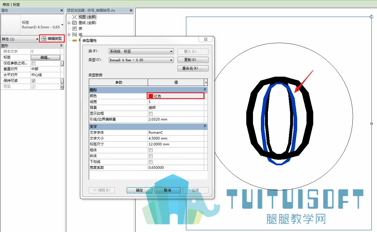The image size is (377, 232).
Task: Close the 类型属性 dialog with X
Action: (205, 39)
